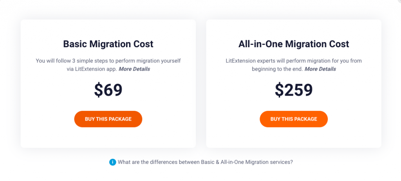Screen dimensions: 401x181
Task: Click the dollar sign of the $69 price
Action: tap(98, 90)
